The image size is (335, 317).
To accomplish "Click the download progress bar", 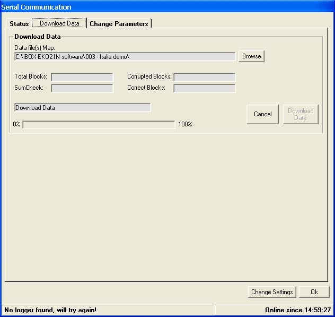I will pos(99,124).
